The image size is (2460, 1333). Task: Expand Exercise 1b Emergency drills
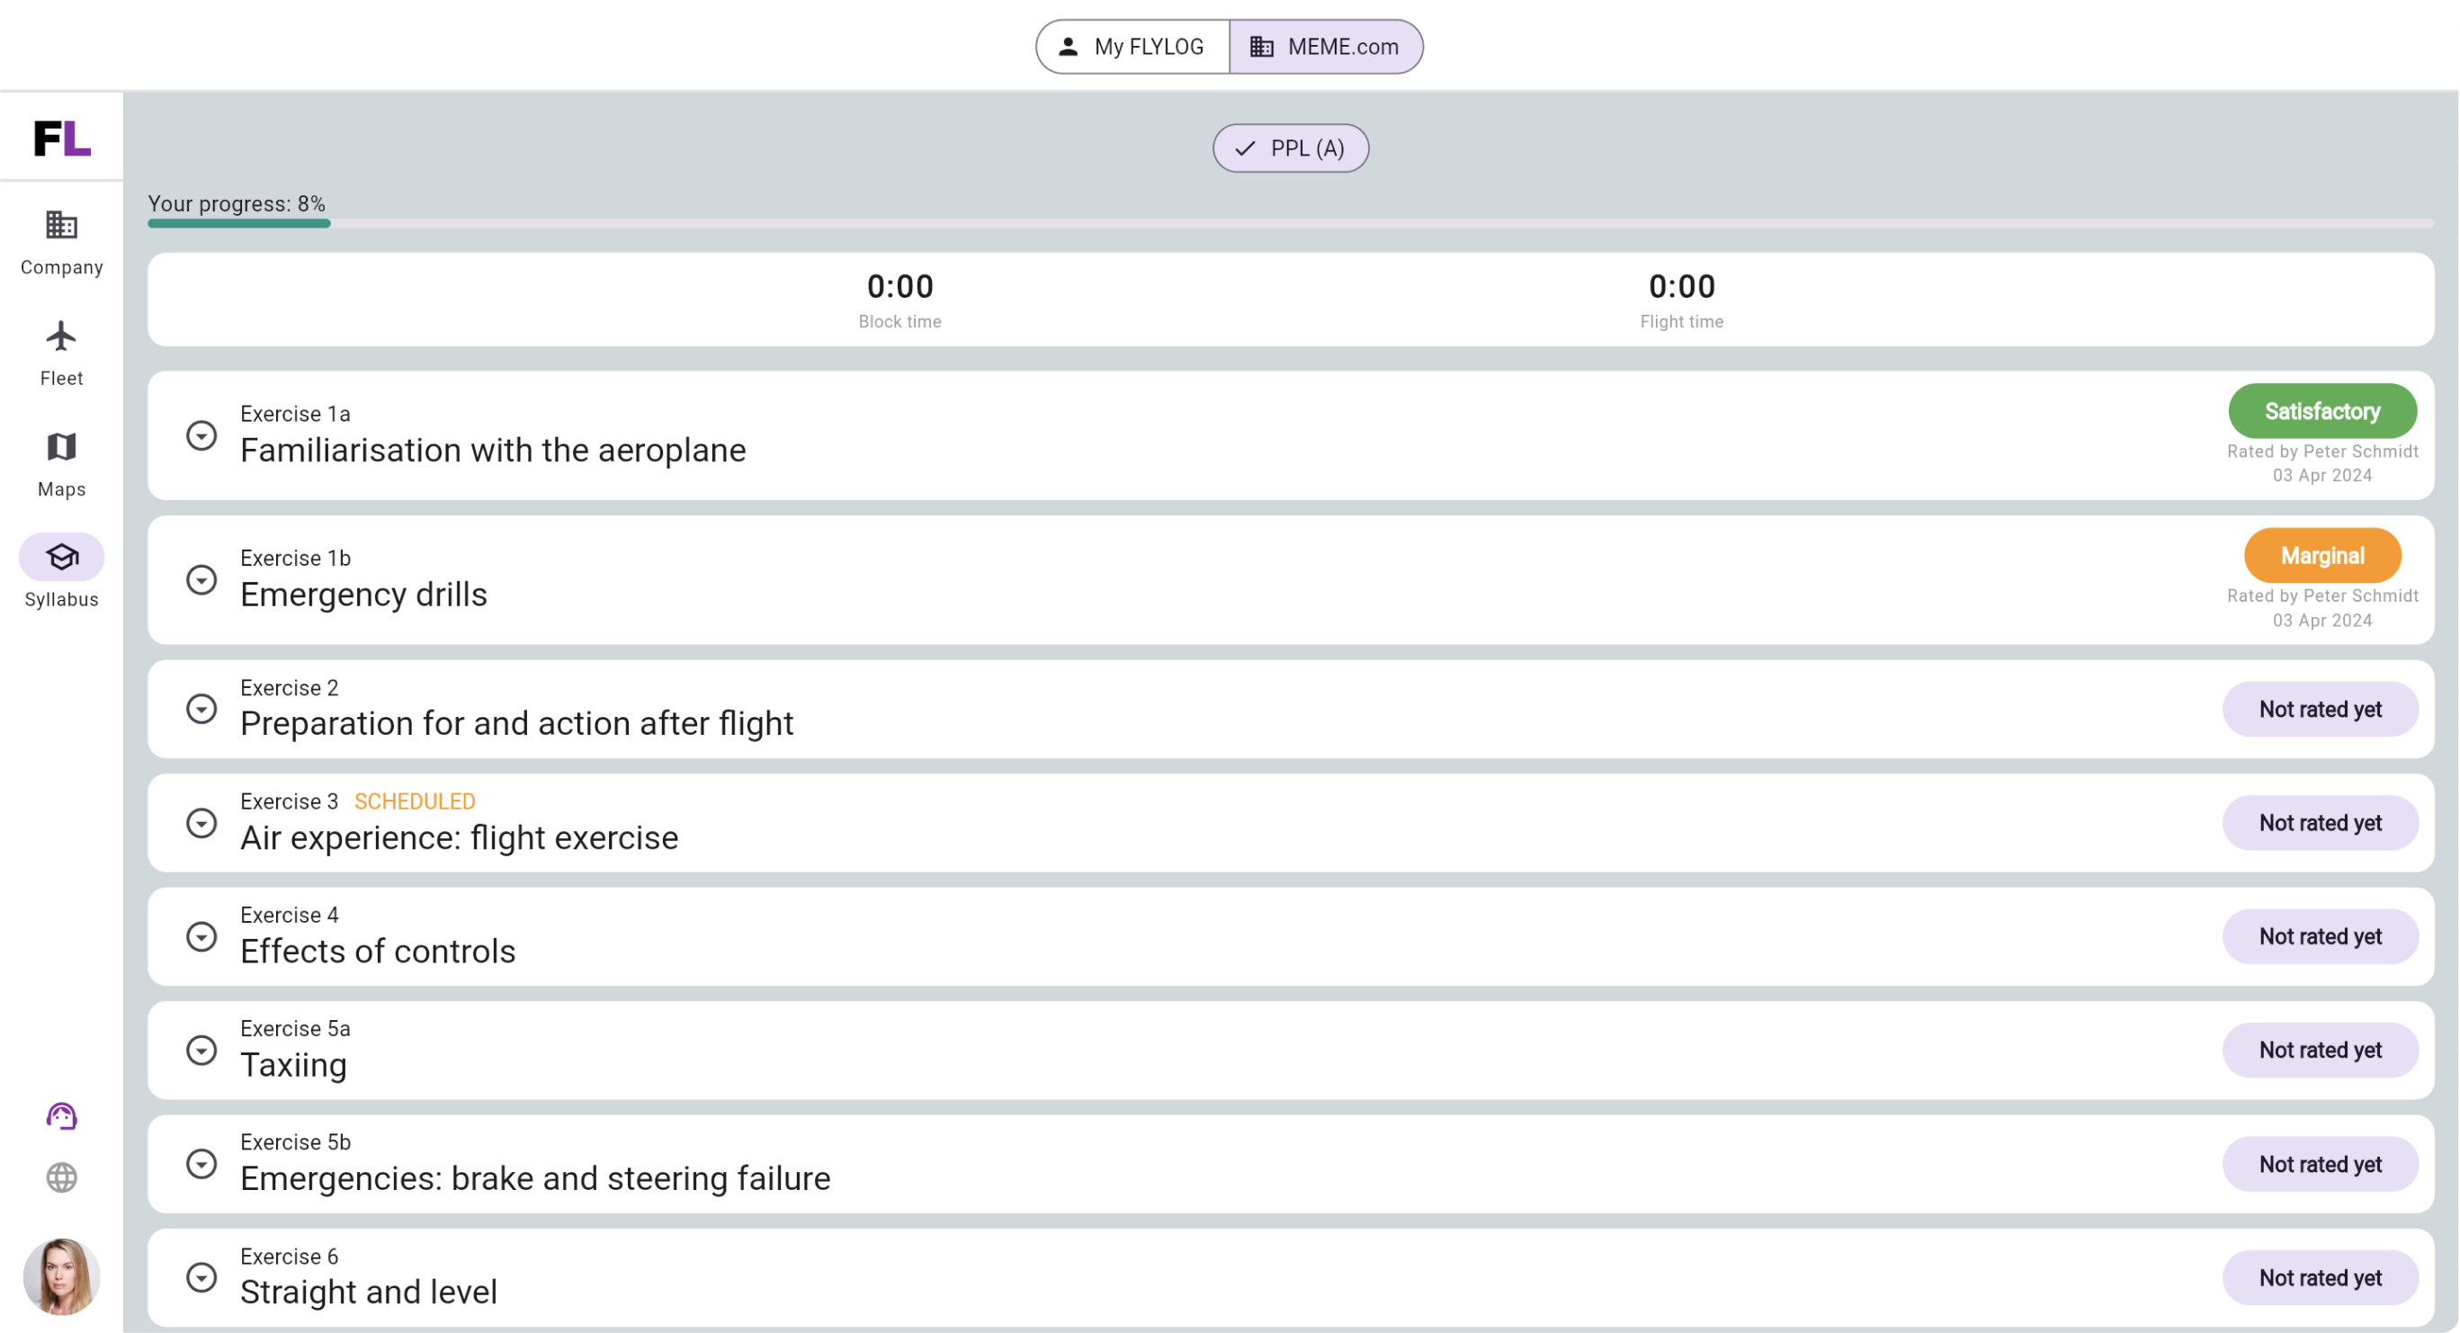coord(201,580)
